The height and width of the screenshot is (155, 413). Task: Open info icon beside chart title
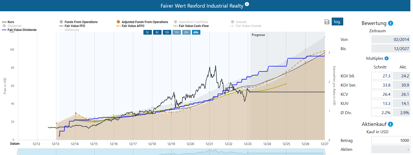click(247, 4)
